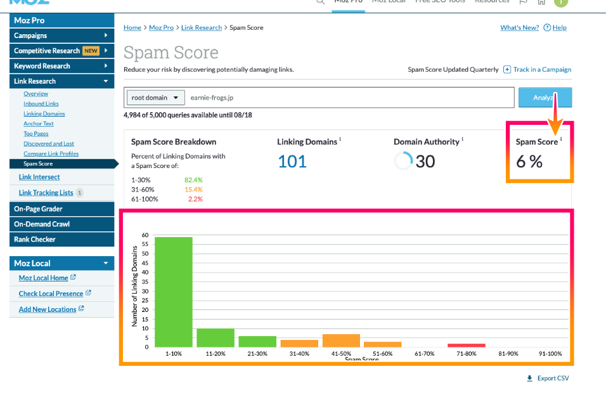Go to Link Research Overview

click(x=36, y=94)
